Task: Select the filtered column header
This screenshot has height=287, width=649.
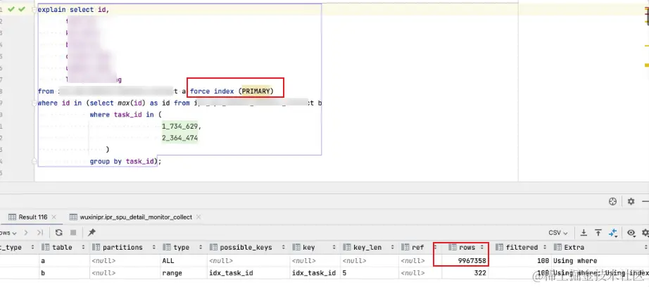Action: [x=522, y=248]
